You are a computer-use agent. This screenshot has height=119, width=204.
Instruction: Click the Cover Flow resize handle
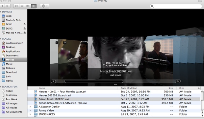[x=115, y=85]
